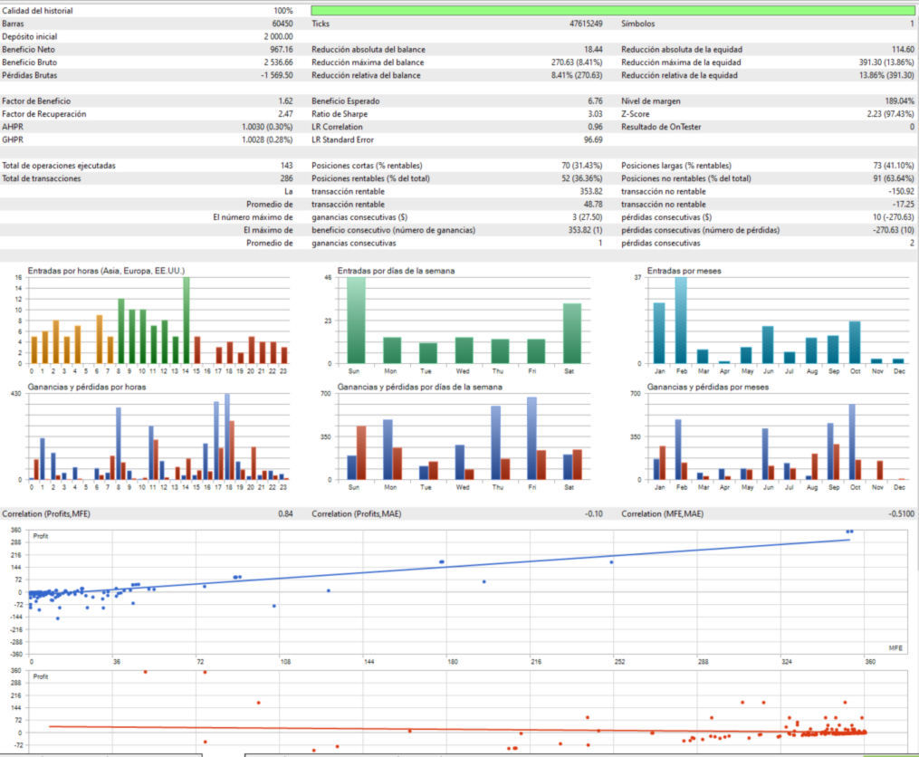Viewport: 919px width, 757px height.
Task: Select the Beneficio Neto value 967.16
Action: coord(282,49)
